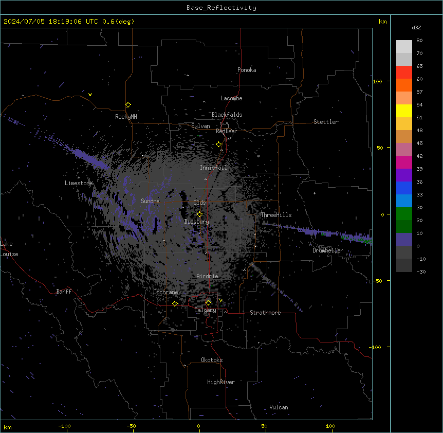443x433 pixels.
Task: Click the red 60-65 dBZ legend swatch
Action: (404, 73)
